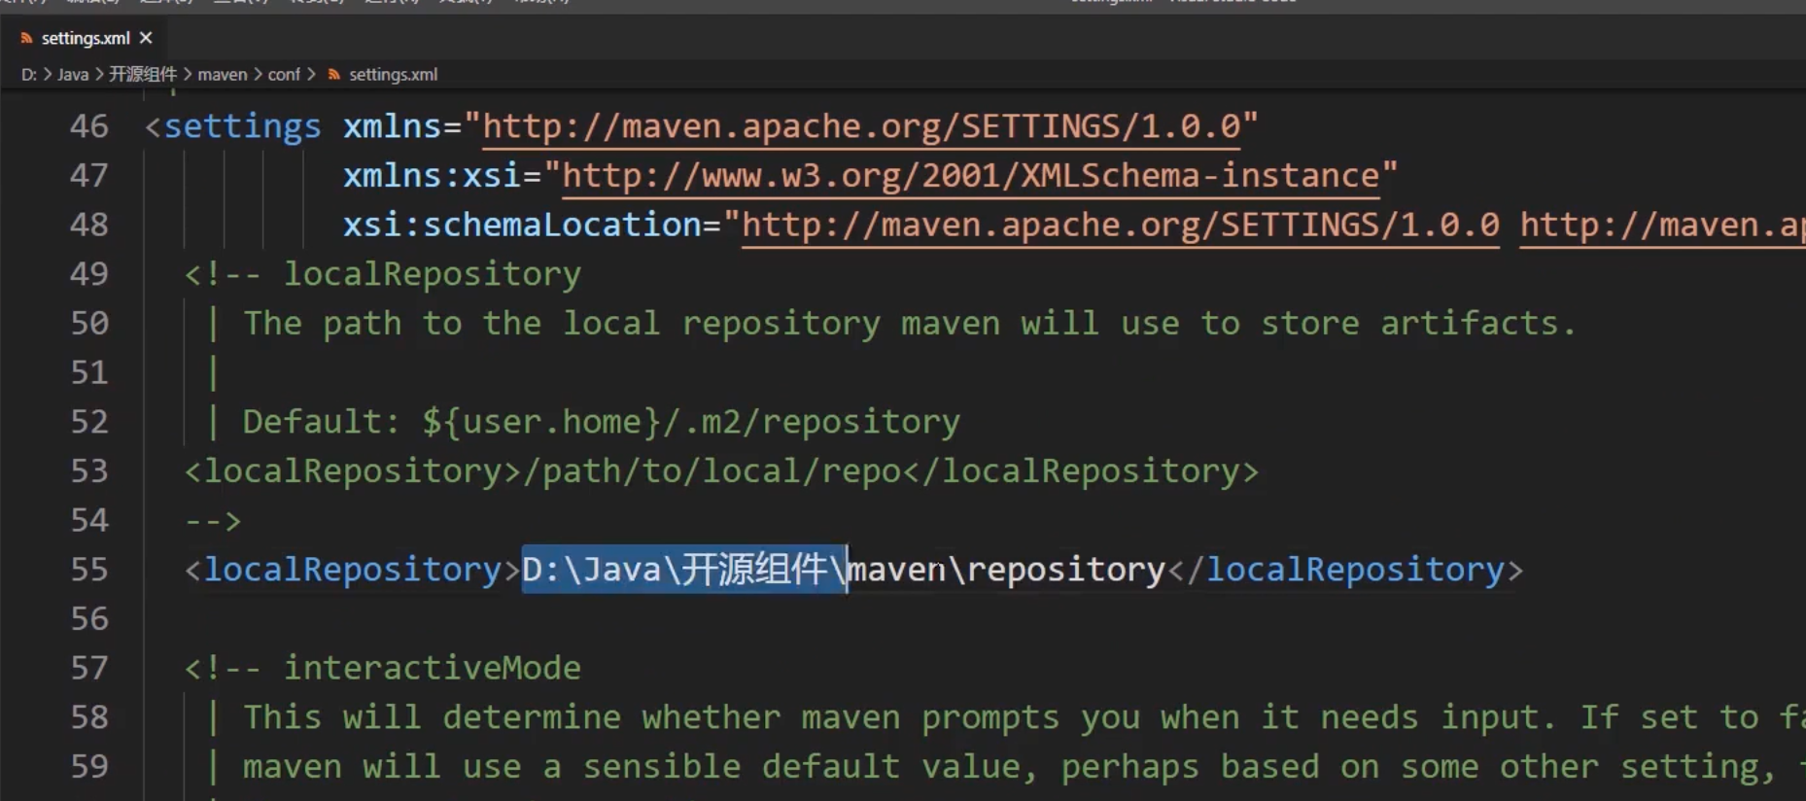The height and width of the screenshot is (801, 1806).
Task: Click the opening localRepository tag on line 55
Action: 353,570
